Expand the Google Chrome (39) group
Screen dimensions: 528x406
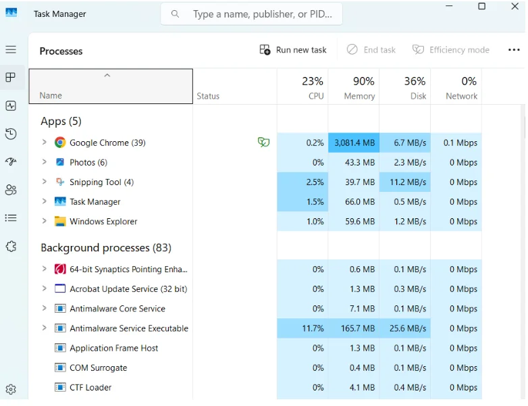[44, 142]
